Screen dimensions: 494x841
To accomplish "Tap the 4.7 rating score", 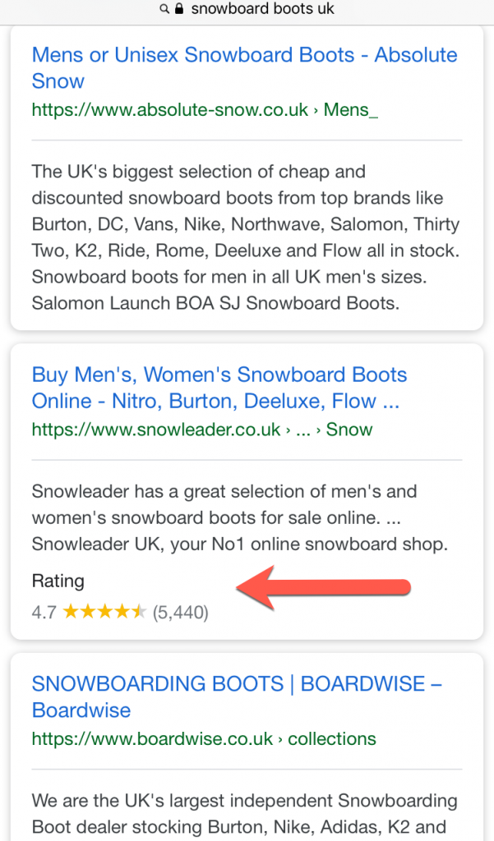I will pyautogui.click(x=44, y=612).
